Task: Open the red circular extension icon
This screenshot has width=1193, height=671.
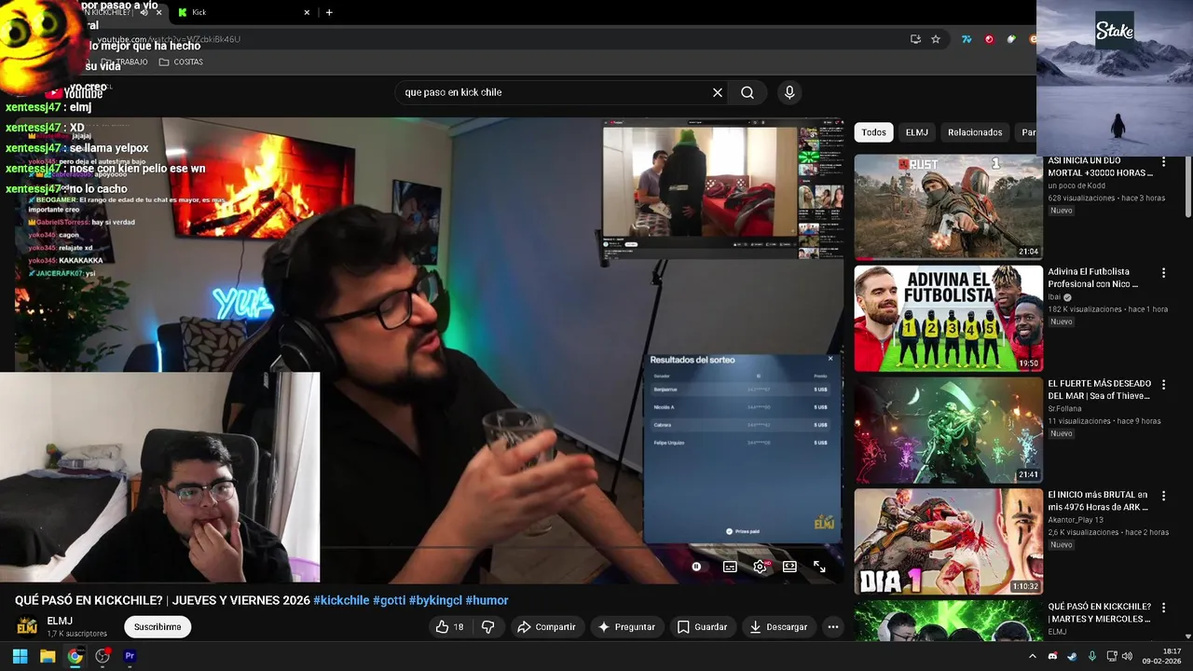Action: [x=989, y=39]
